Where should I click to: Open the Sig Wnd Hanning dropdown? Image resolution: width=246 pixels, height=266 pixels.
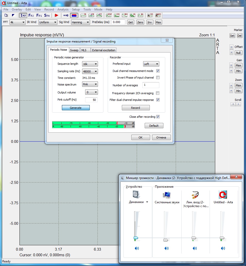[80, 22]
